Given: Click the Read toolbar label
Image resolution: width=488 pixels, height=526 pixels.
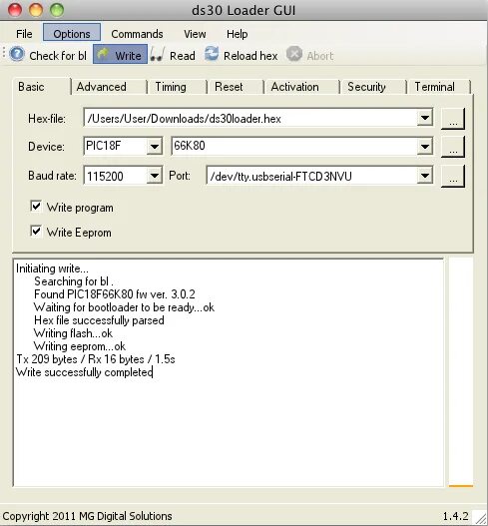Looking at the screenshot, I should [x=182, y=55].
